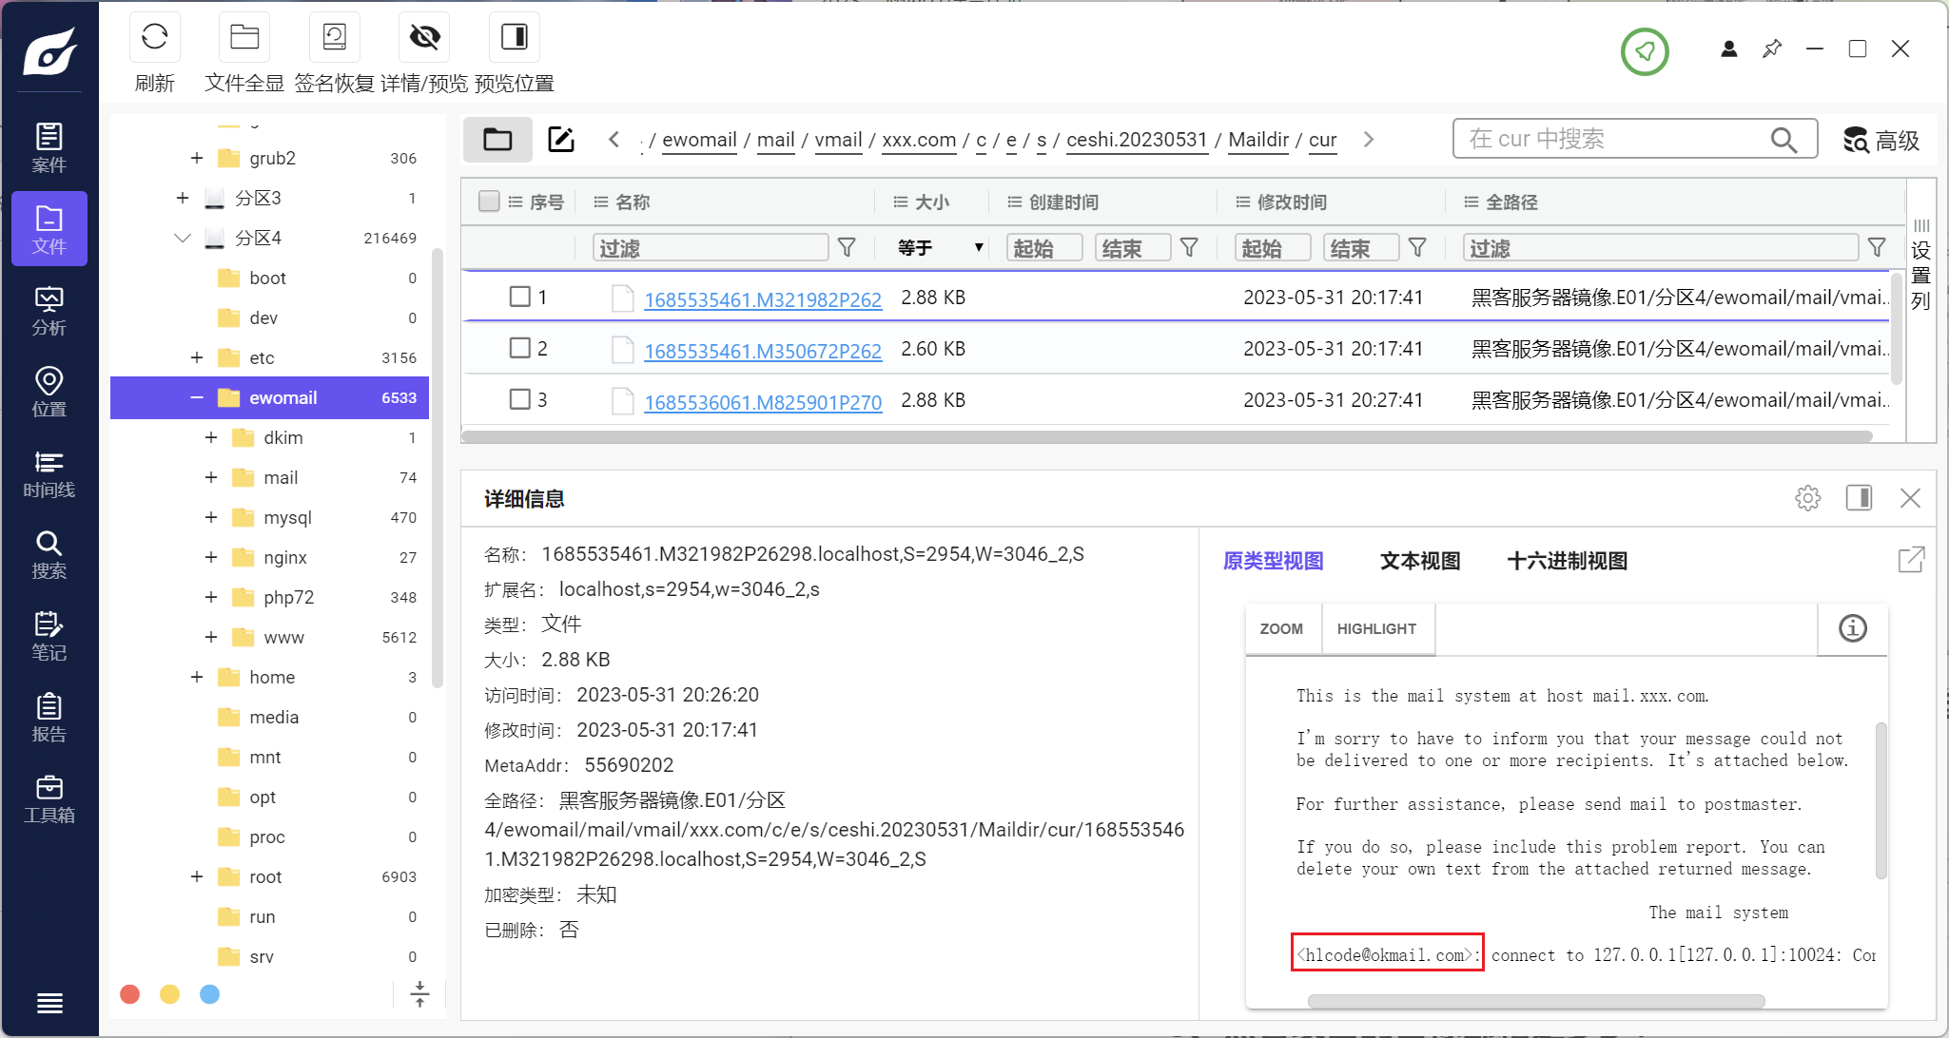Image resolution: width=1949 pixels, height=1038 pixels.
Task: Open preview in external window icon
Action: [x=1911, y=560]
